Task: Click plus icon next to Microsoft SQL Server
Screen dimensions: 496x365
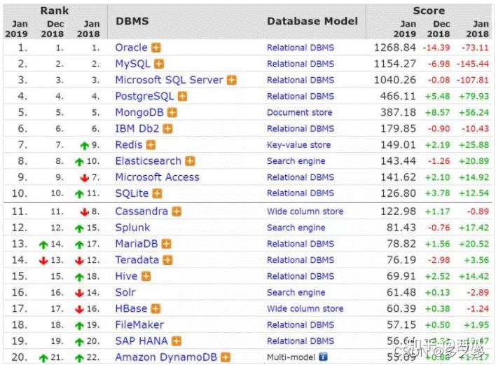Action: (231, 81)
